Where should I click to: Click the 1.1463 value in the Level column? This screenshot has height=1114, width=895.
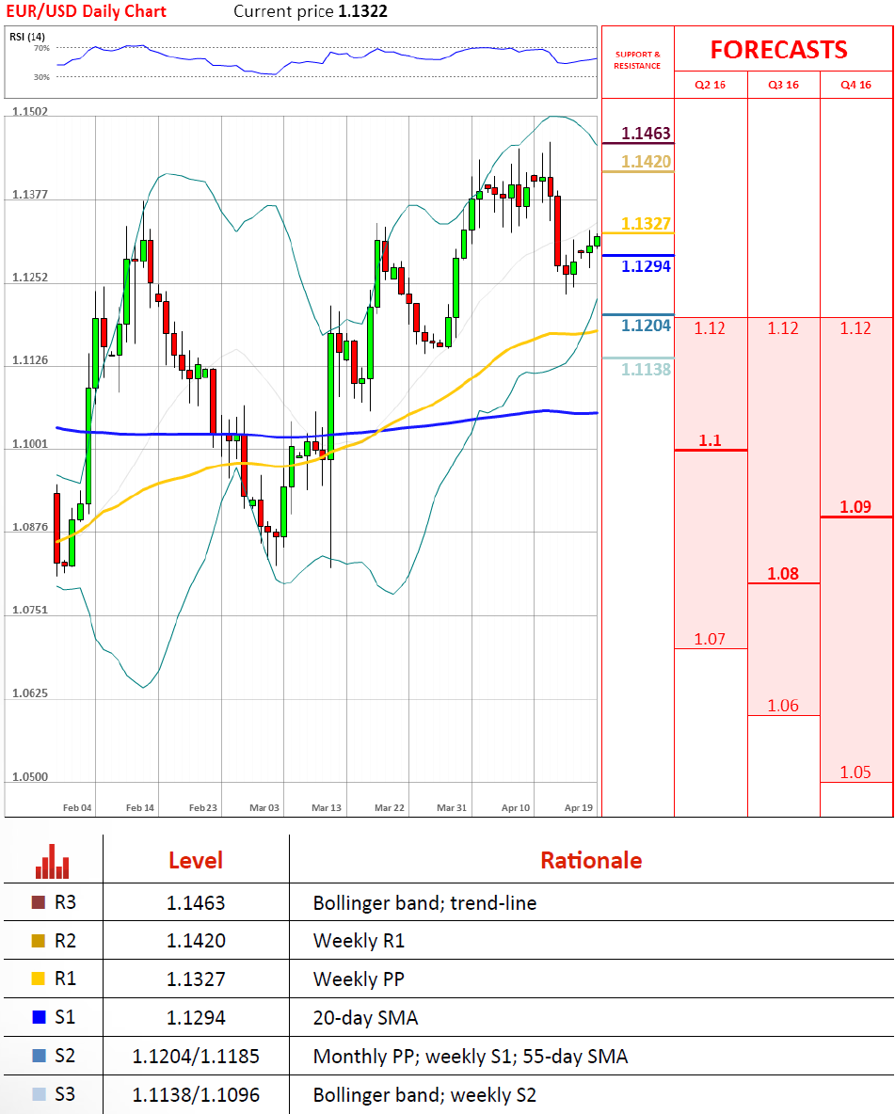[196, 903]
